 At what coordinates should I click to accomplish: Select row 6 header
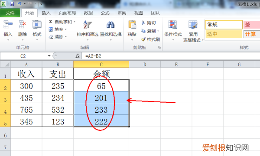5,133
